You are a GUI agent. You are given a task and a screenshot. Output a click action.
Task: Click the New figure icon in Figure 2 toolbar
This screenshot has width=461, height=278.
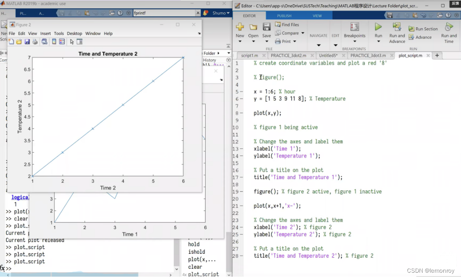pyautogui.click(x=11, y=41)
